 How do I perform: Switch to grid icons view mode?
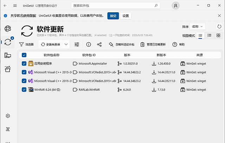(218, 35)
